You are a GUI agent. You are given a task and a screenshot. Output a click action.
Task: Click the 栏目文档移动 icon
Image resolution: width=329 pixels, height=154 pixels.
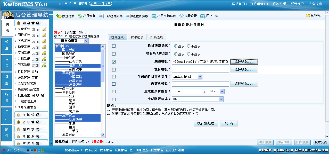coord(154,16)
